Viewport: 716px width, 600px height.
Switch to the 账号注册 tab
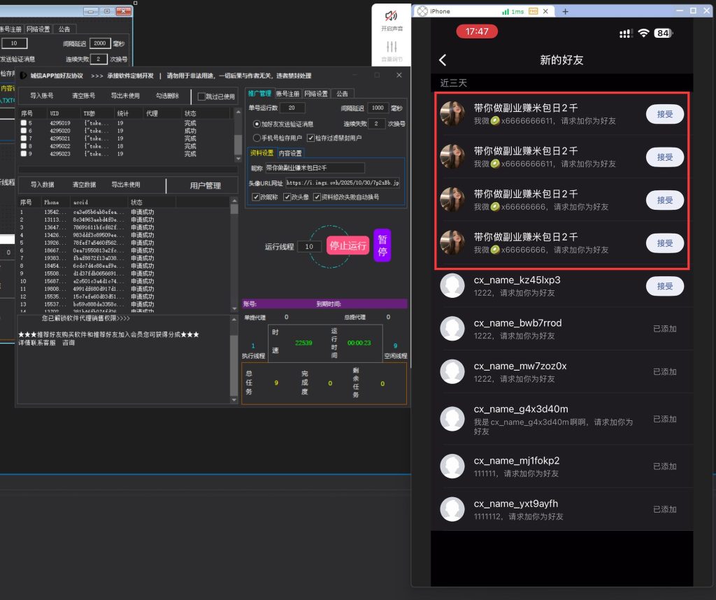pos(287,94)
